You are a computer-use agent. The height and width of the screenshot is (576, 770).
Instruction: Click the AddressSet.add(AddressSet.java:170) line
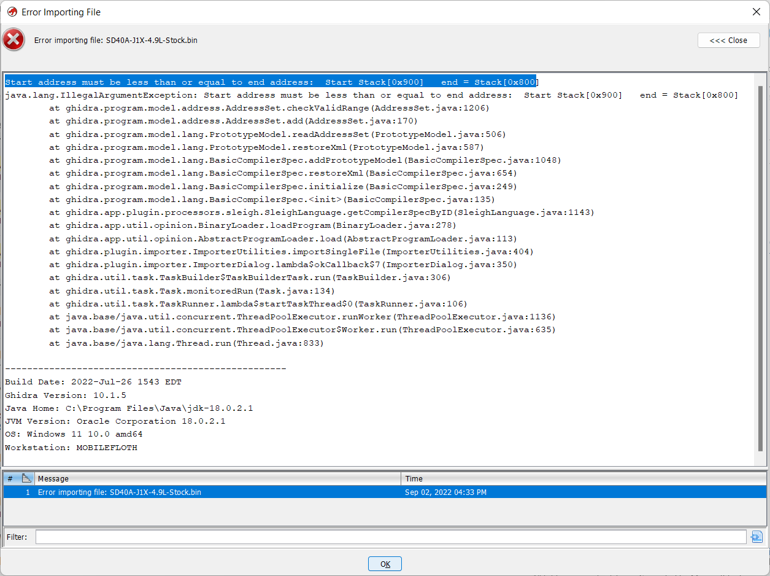click(234, 121)
